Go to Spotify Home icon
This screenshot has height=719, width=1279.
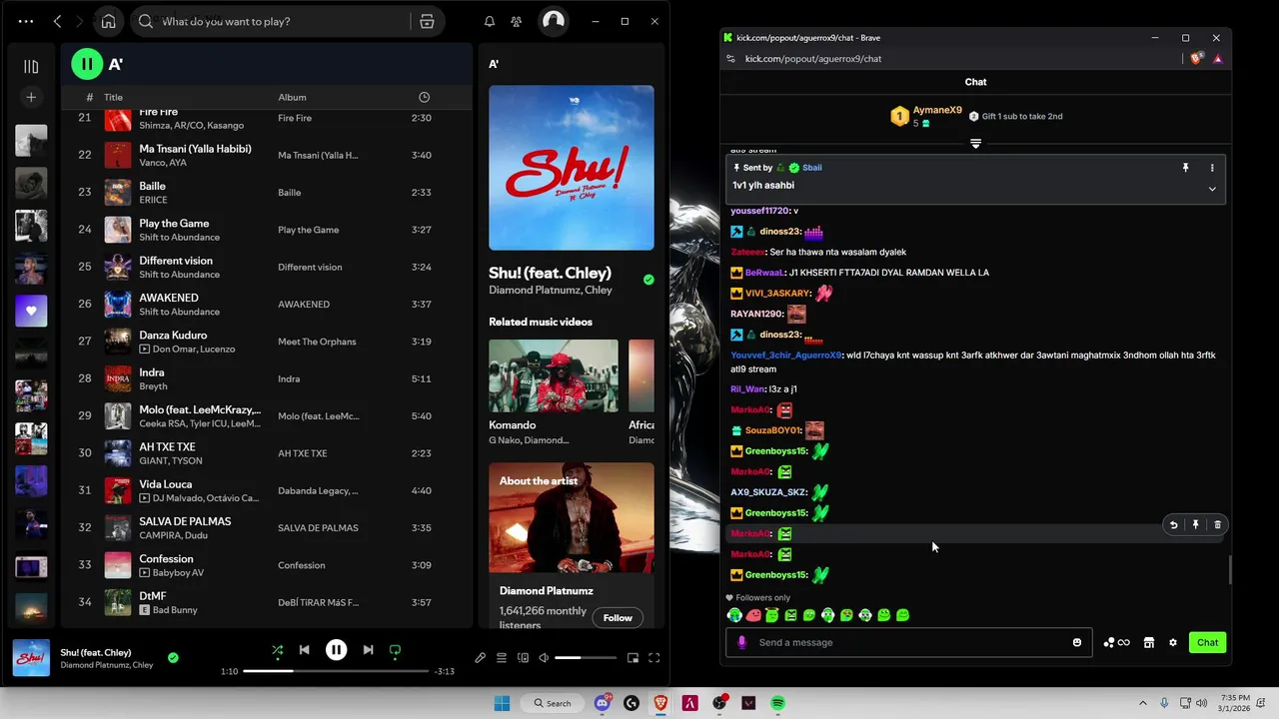pos(108,21)
